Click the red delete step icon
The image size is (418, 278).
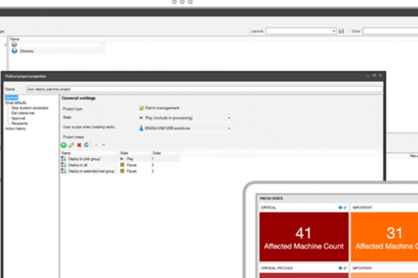pos(79,145)
